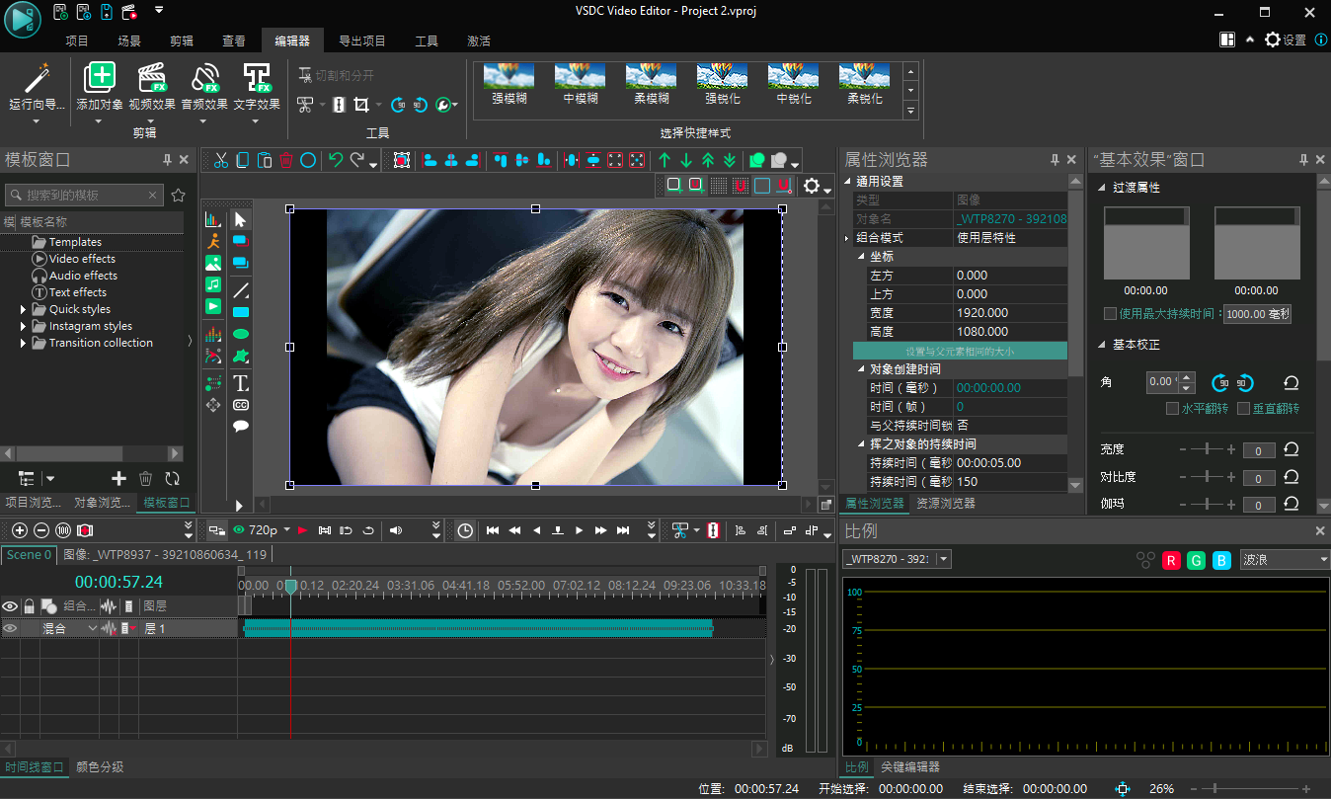Collapse the 坐标 section
The height and width of the screenshot is (799, 1331).
[x=860, y=257]
